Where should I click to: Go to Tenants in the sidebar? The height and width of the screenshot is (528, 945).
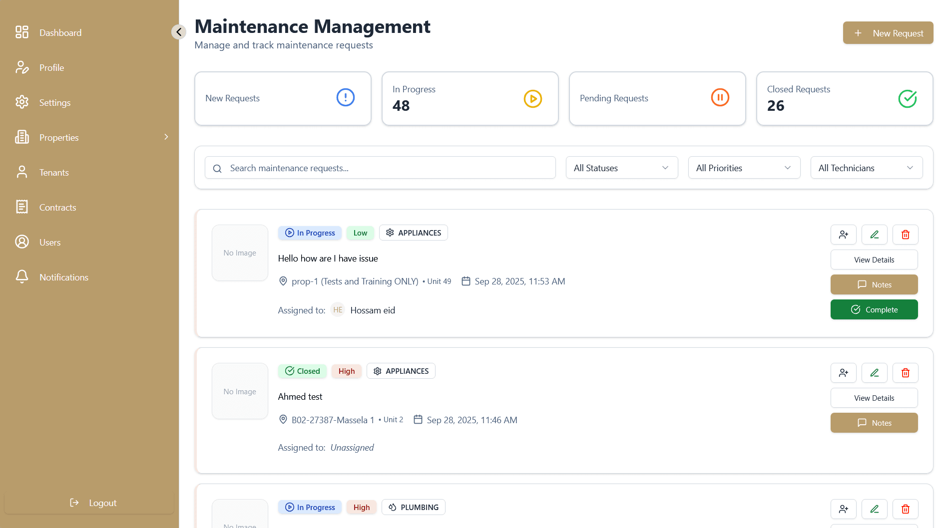[x=54, y=173]
